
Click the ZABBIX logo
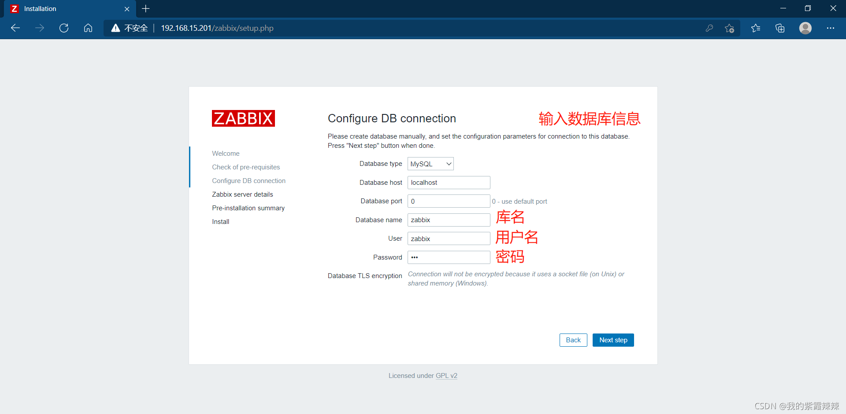click(243, 118)
